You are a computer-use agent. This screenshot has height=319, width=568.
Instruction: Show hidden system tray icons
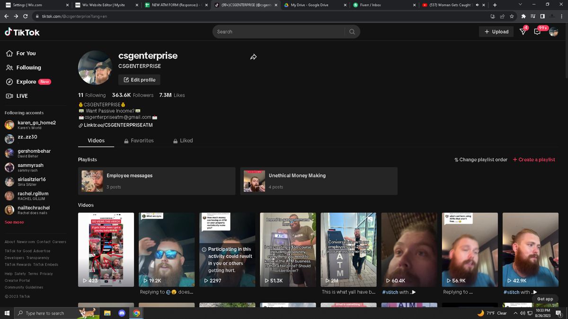tap(515, 313)
